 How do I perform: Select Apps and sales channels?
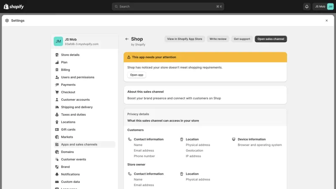85,144
